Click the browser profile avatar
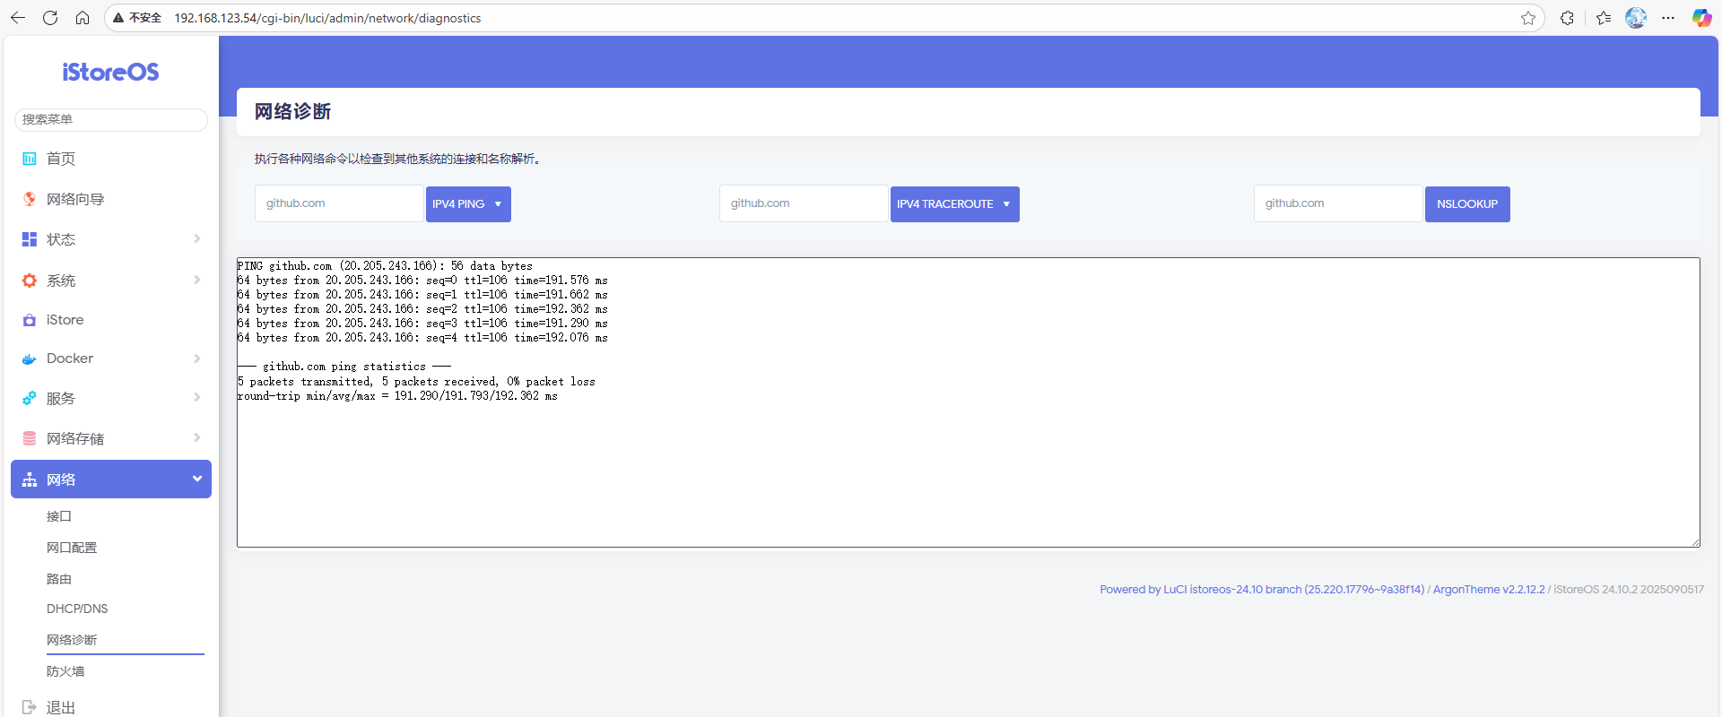 (x=1636, y=18)
